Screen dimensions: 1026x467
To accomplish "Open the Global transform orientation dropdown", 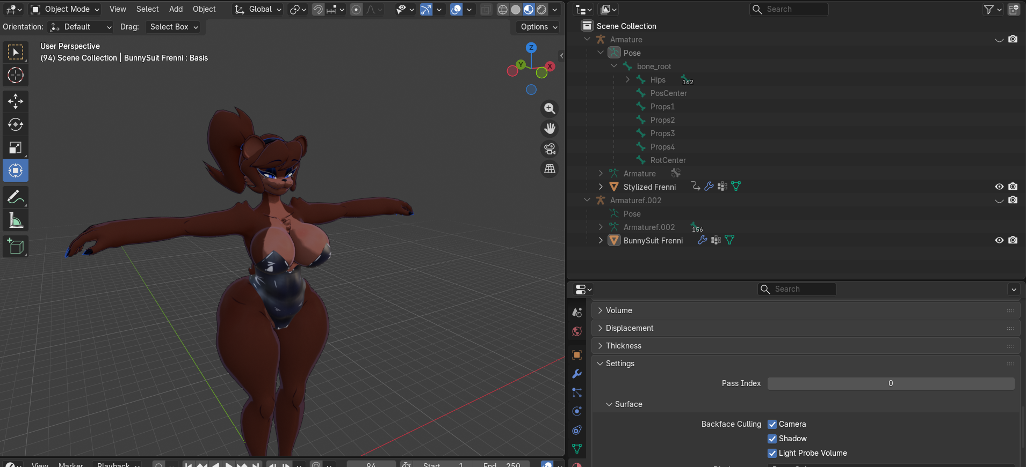I will [x=257, y=9].
